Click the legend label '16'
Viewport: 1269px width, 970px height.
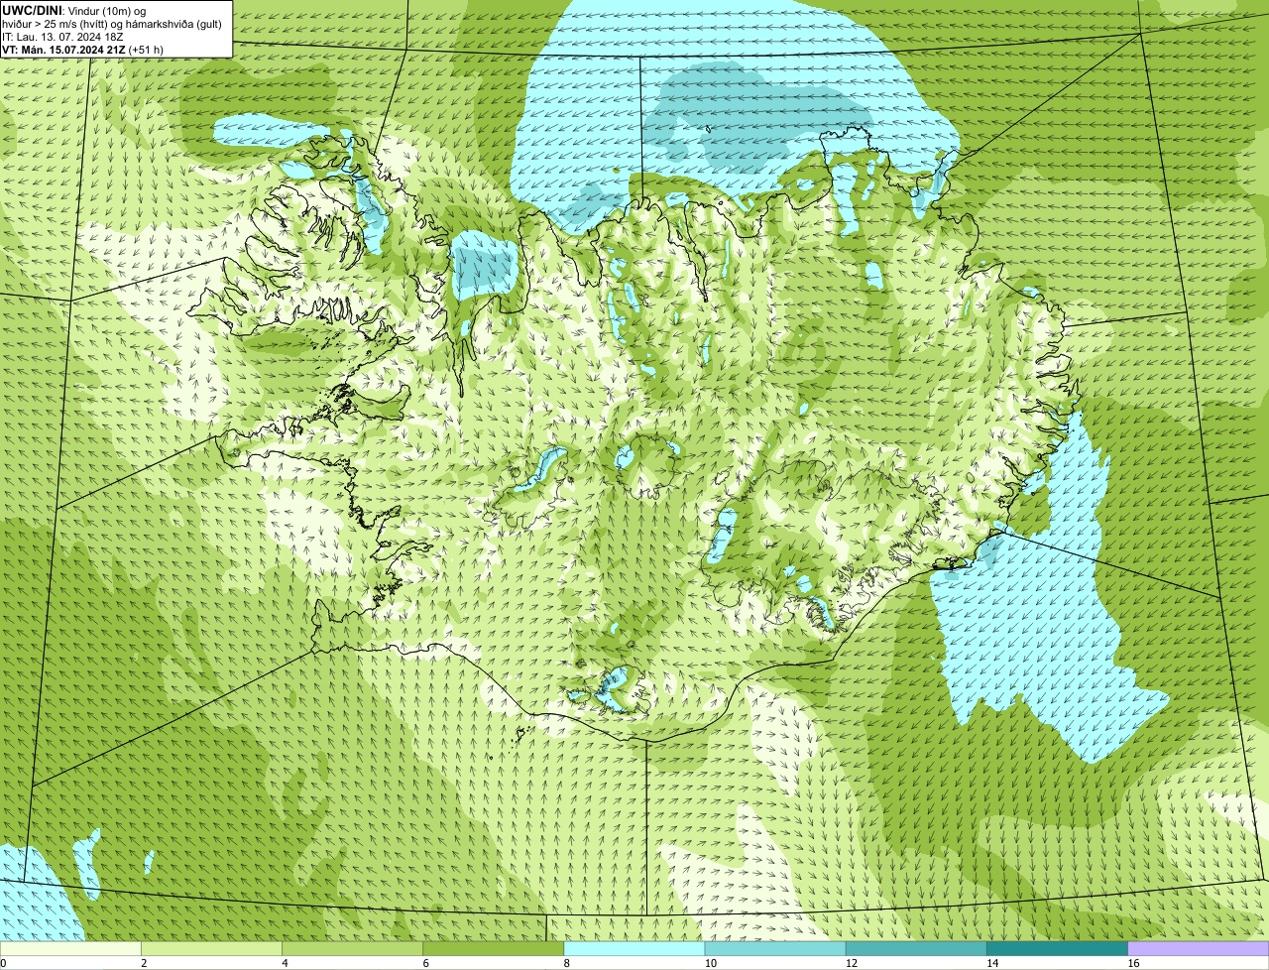[x=1134, y=963]
